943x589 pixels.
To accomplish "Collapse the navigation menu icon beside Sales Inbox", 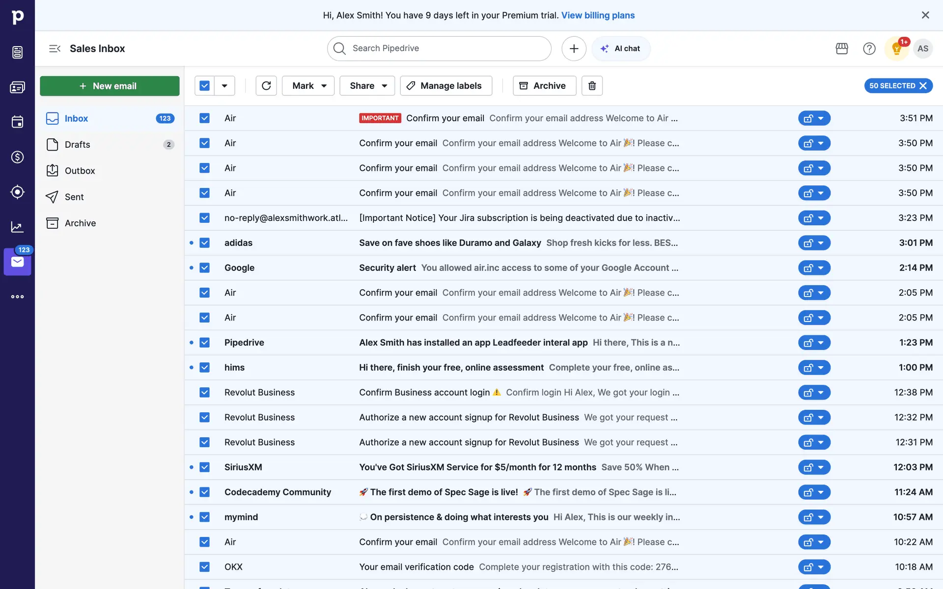I will click(x=55, y=49).
